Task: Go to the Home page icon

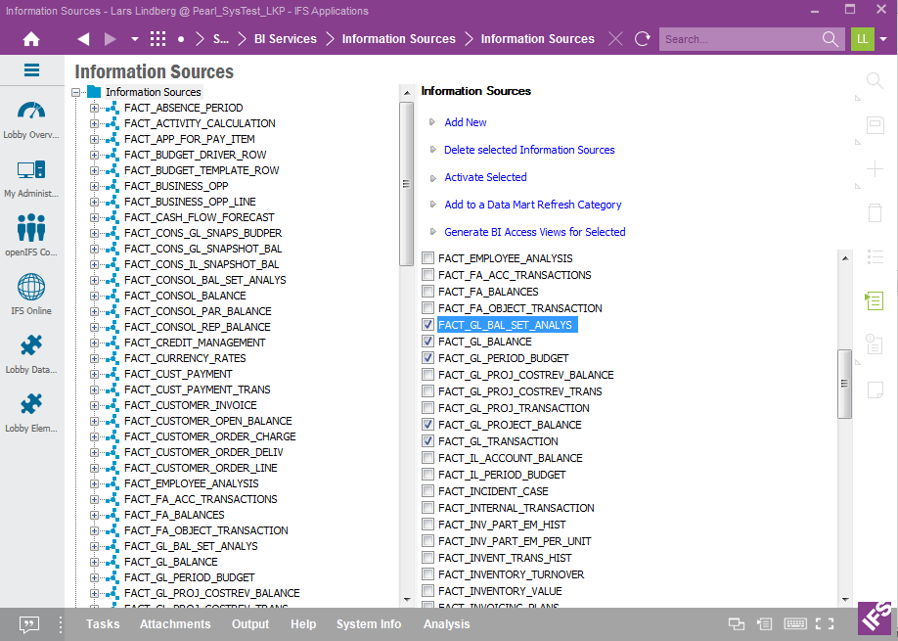Action: pos(31,39)
